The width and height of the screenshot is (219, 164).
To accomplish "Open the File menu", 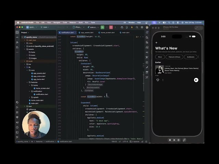I will [37, 23].
